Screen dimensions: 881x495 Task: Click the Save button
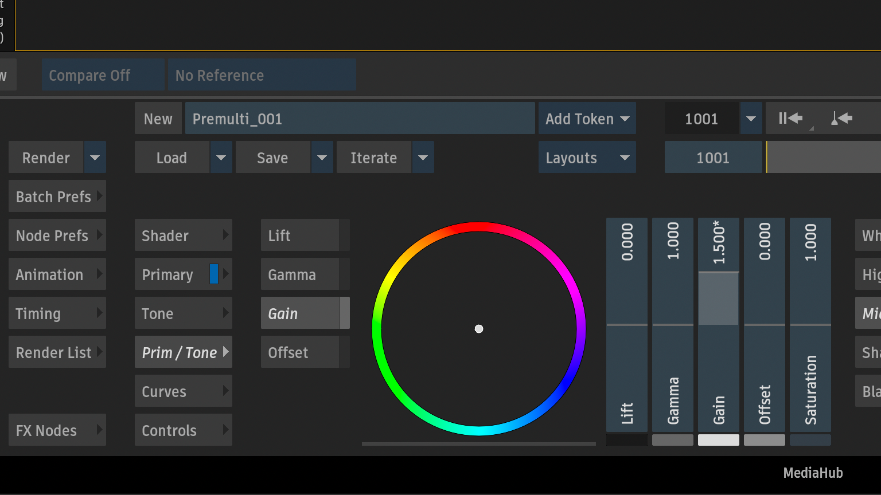coord(273,158)
